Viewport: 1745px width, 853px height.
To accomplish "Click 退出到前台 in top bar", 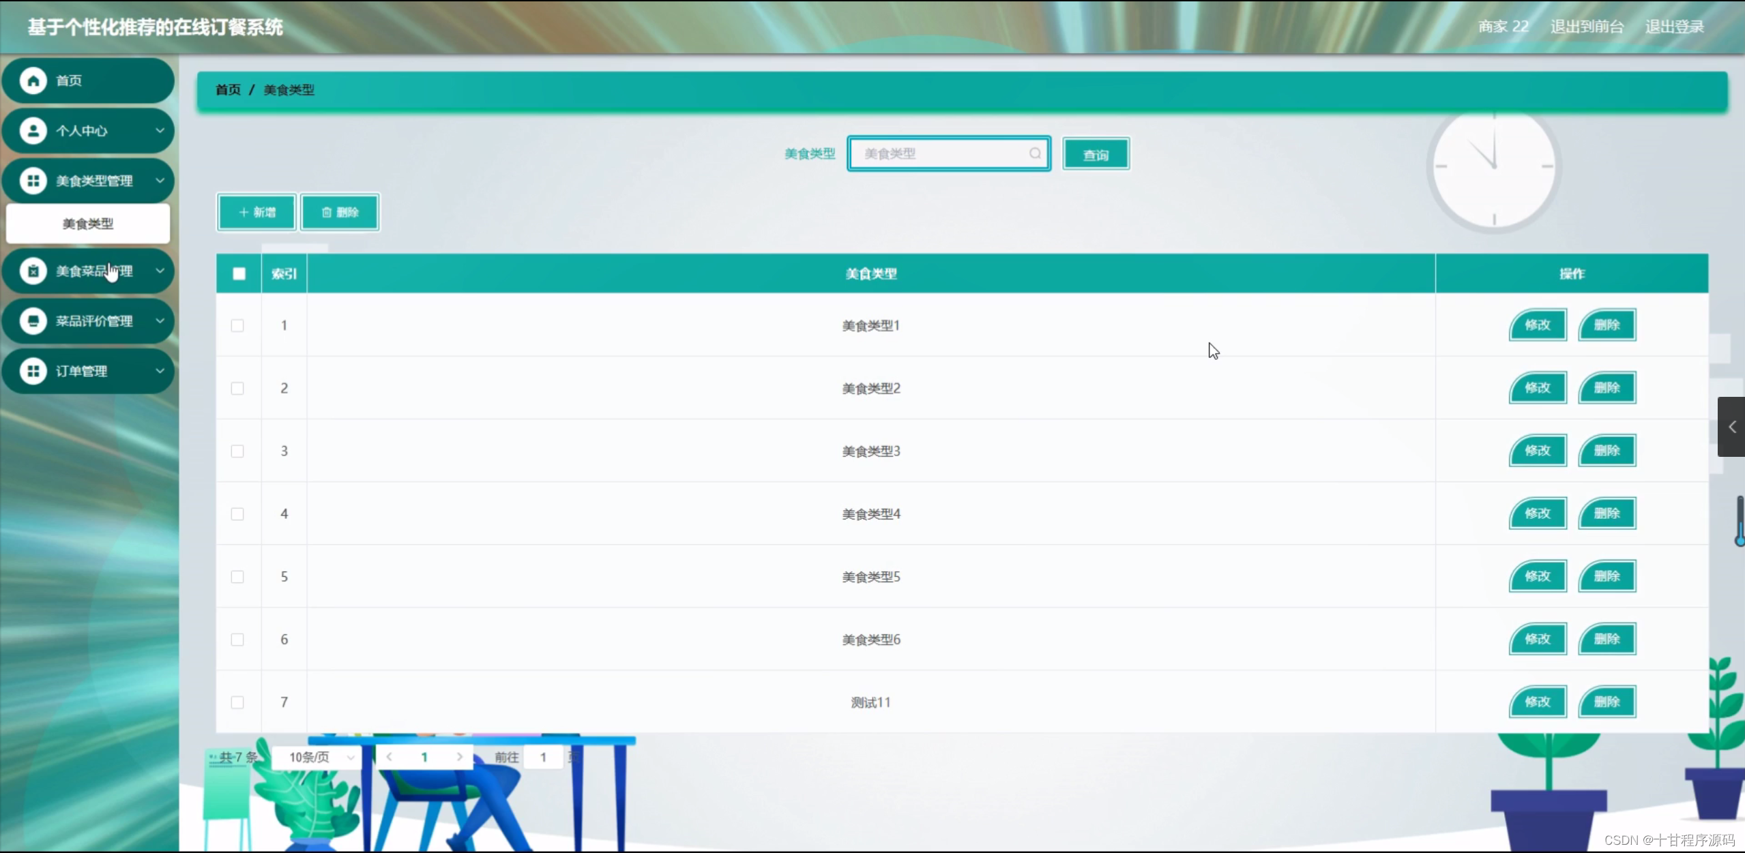I will coord(1586,27).
